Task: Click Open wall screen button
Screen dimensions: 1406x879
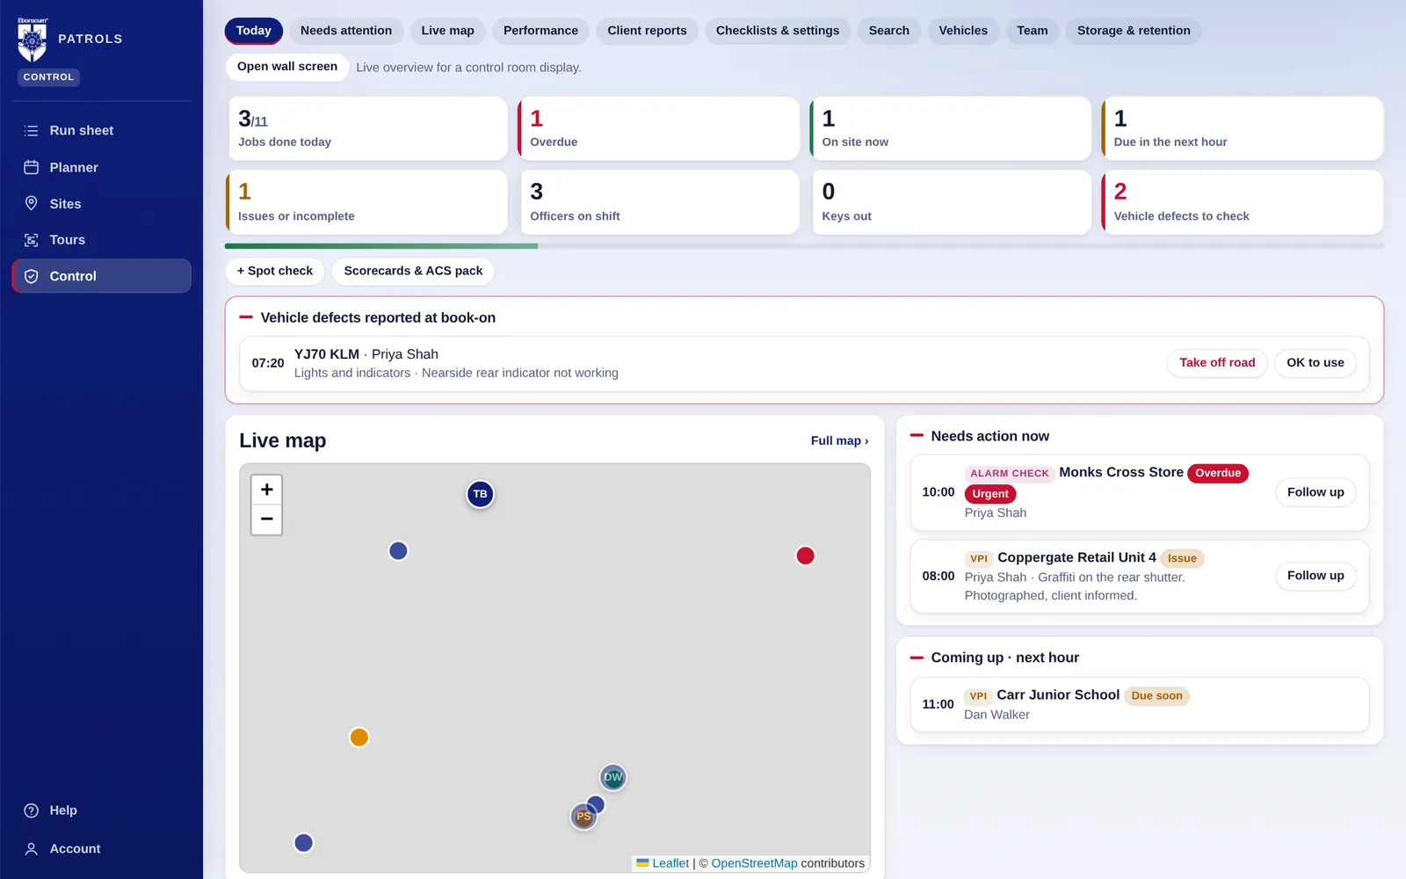Action: (287, 67)
